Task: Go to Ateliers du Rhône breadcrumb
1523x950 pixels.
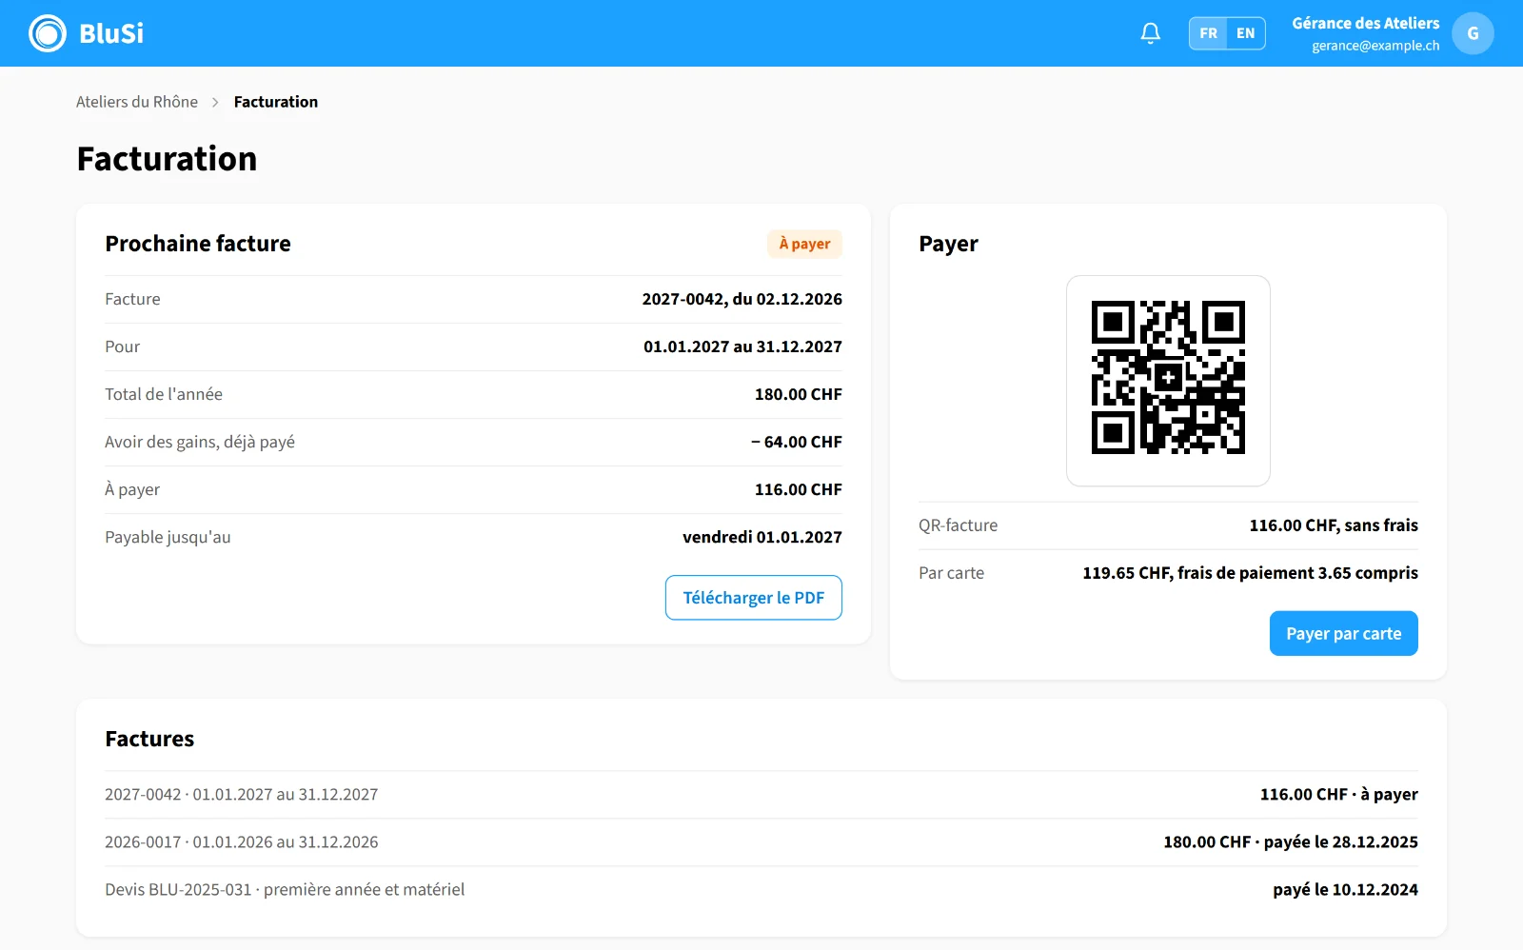Action: [137, 102]
